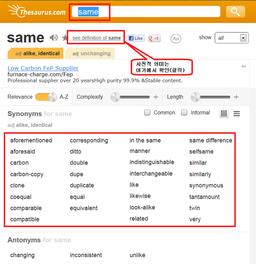The height and width of the screenshot is (264, 256).
Task: Click synonym 'selfsame'
Action: (201, 151)
